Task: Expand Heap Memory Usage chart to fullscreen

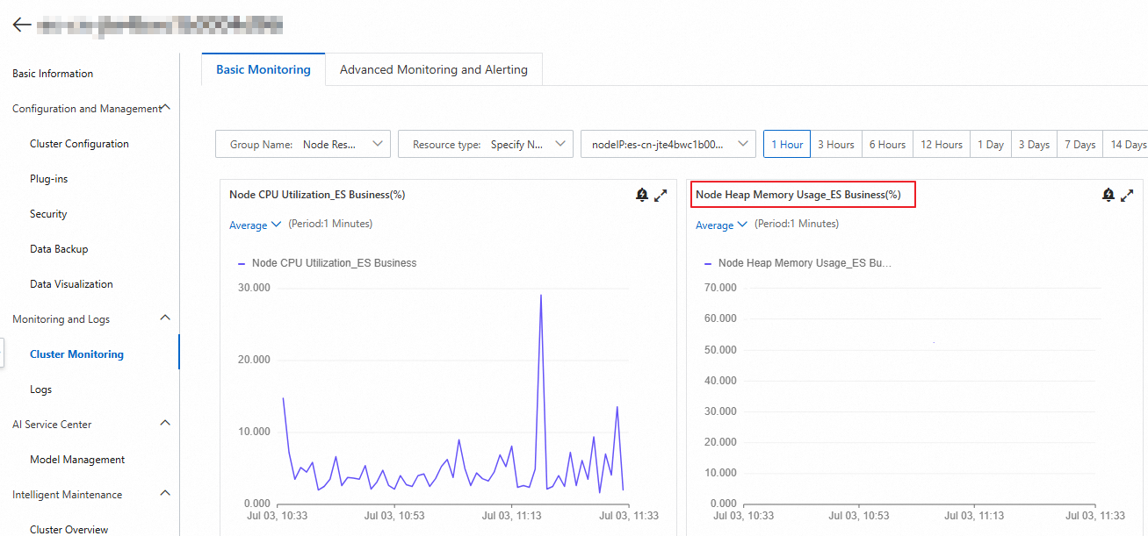Action: click(1127, 195)
